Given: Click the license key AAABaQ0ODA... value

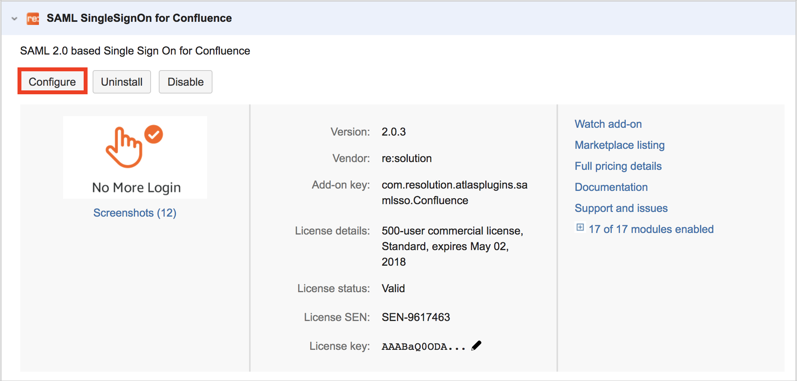Looking at the screenshot, I should [423, 346].
